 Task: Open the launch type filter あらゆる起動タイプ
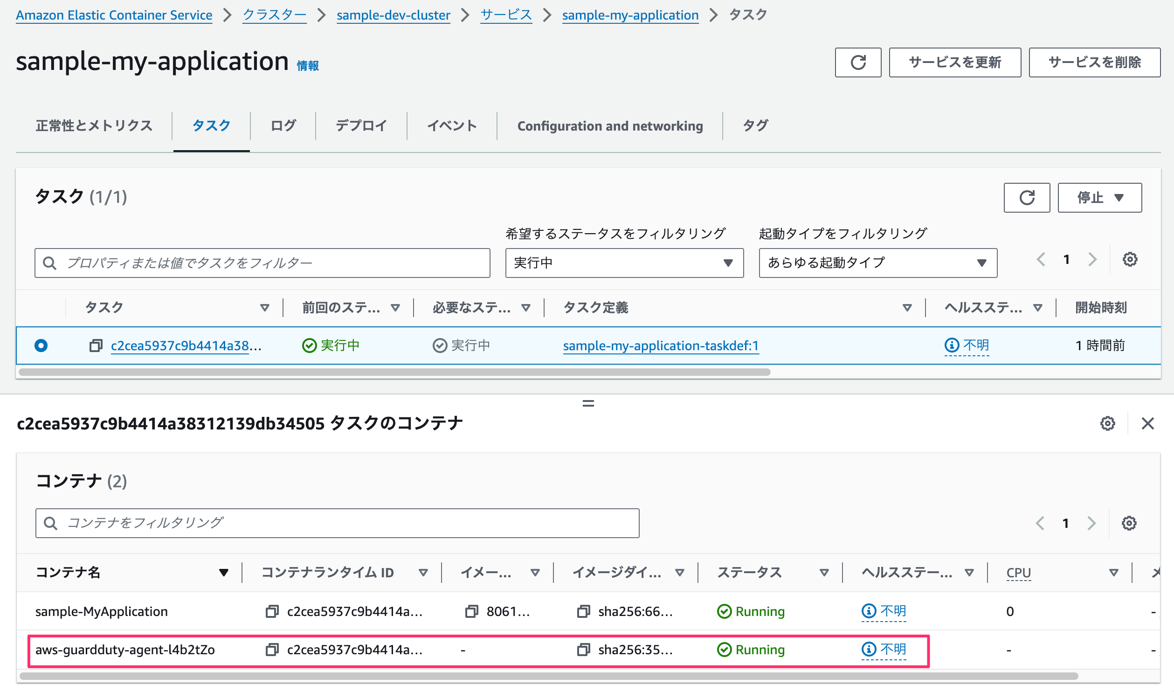point(878,263)
